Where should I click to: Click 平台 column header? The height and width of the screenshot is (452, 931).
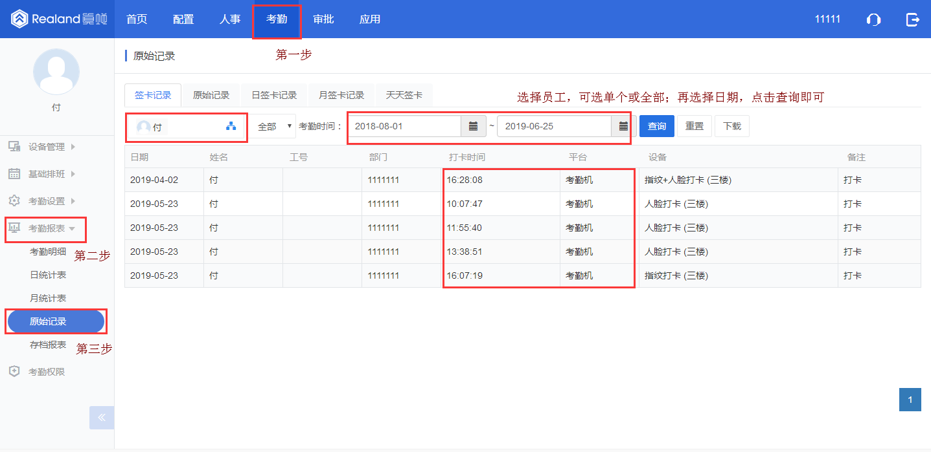578,157
